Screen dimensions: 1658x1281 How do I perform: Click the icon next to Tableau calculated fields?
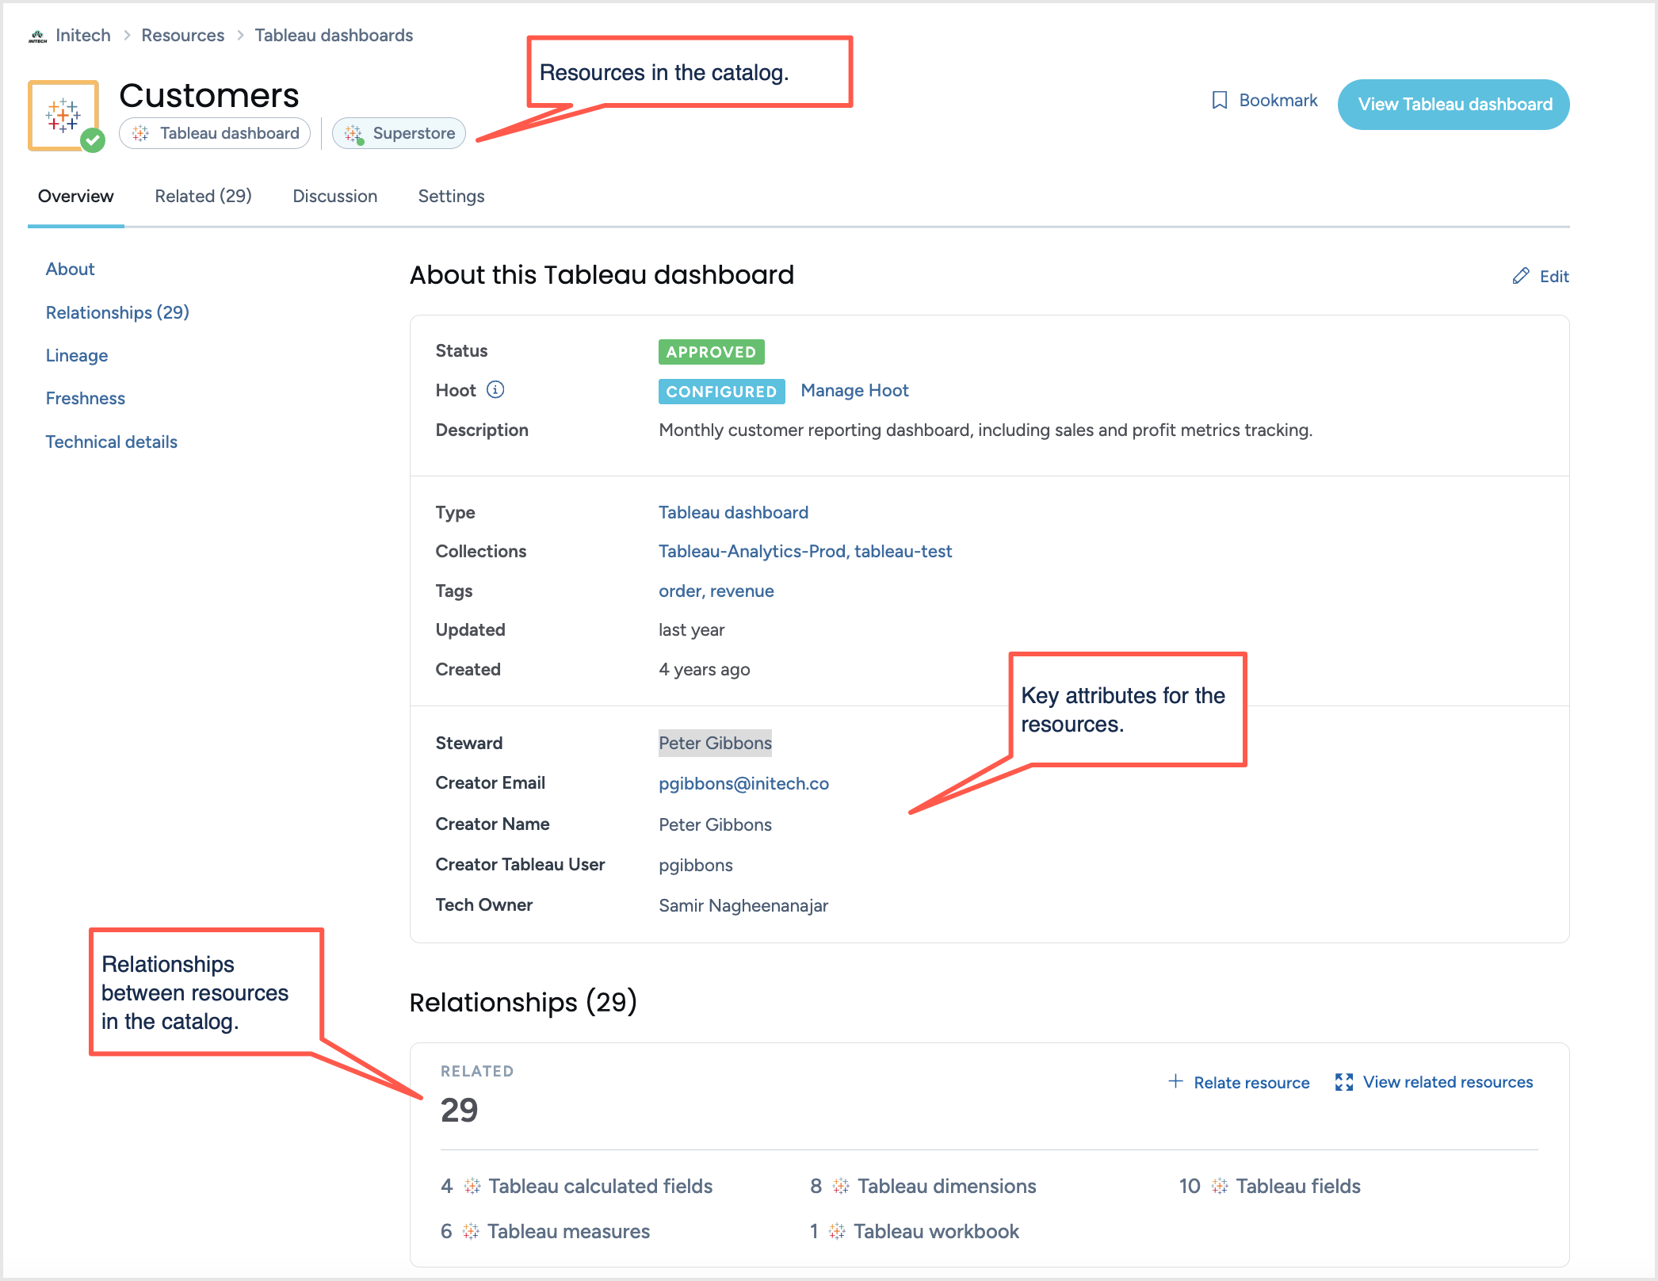(x=472, y=1186)
